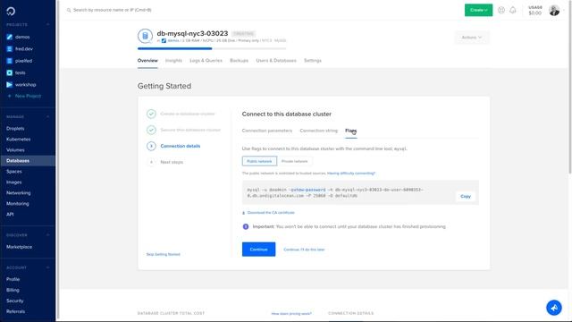The width and height of the screenshot is (572, 322).
Task: Click How does pricing work link
Action: [x=291, y=314]
